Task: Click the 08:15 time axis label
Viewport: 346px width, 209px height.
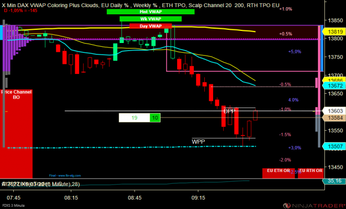Action: click(x=71, y=198)
